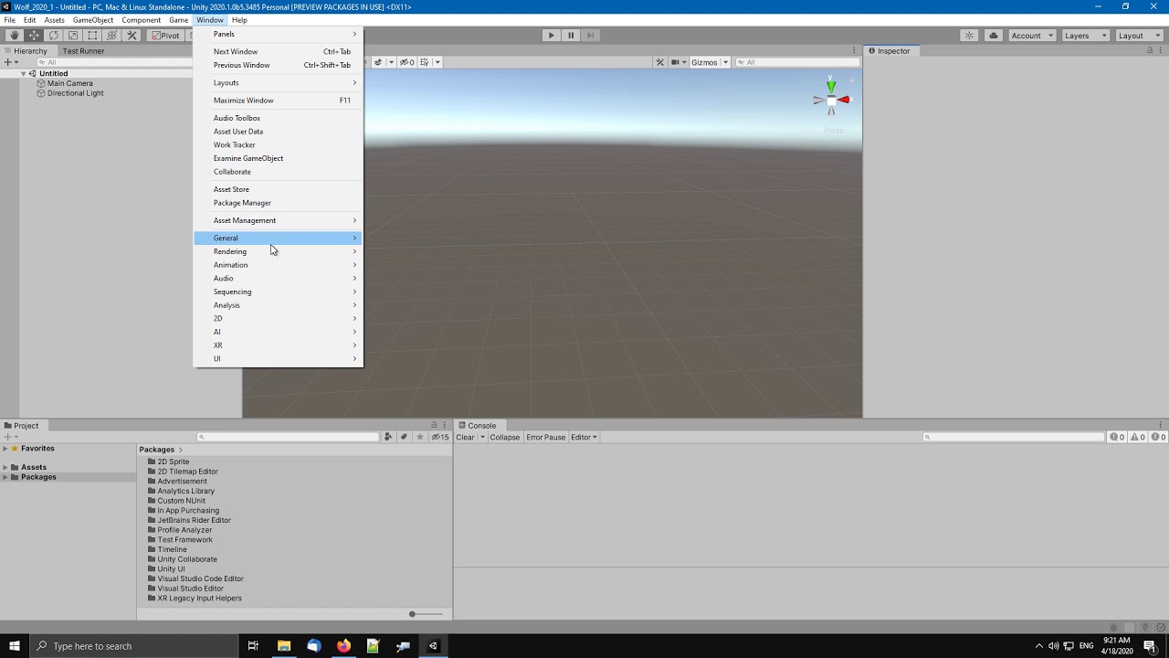Enable Error Pause in the Console
Viewport: 1169px width, 658px height.
click(x=545, y=437)
